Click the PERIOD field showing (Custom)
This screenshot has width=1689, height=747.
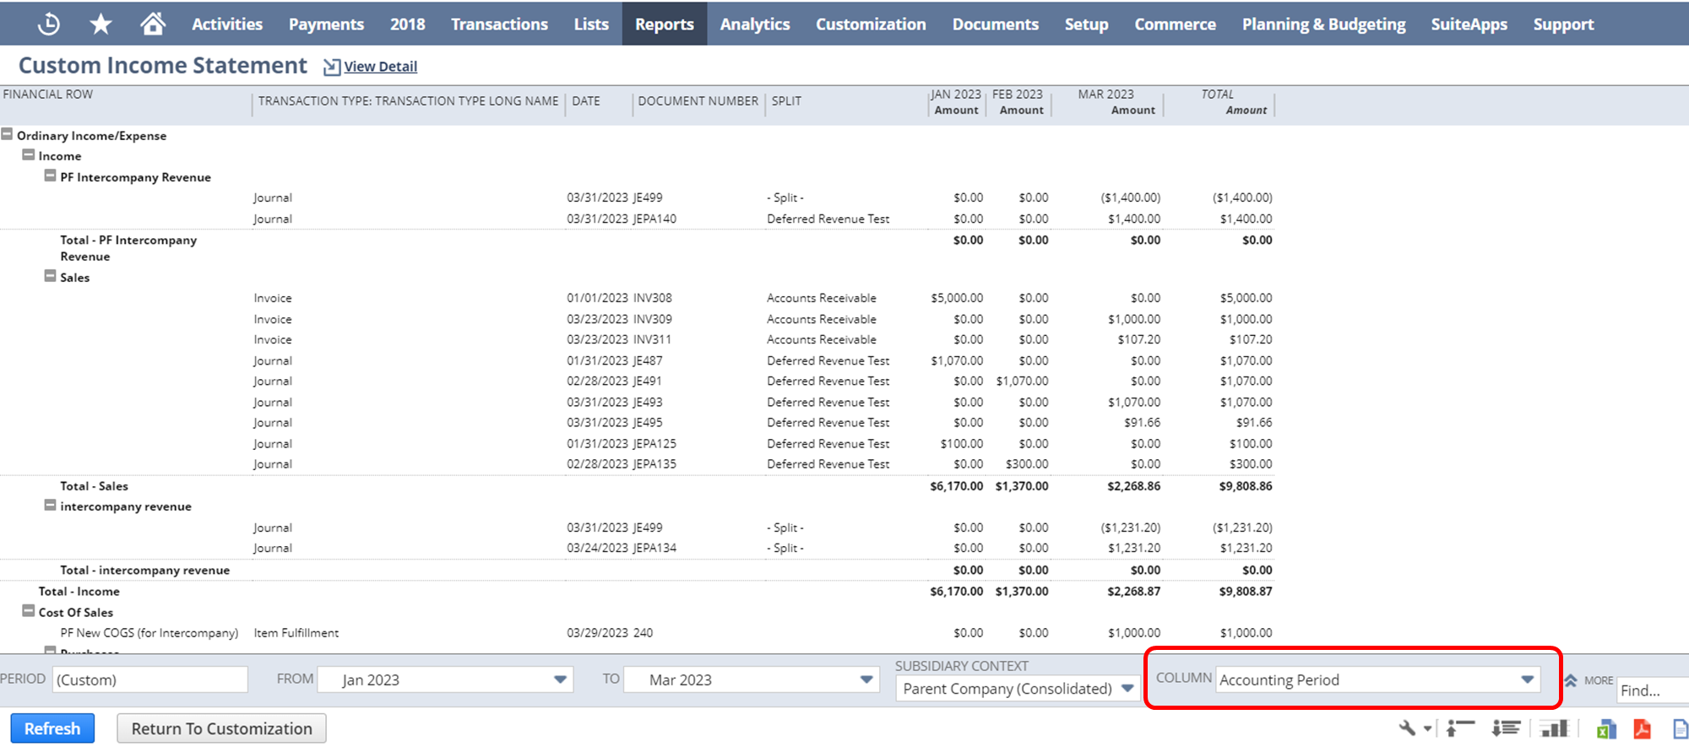[x=150, y=679]
